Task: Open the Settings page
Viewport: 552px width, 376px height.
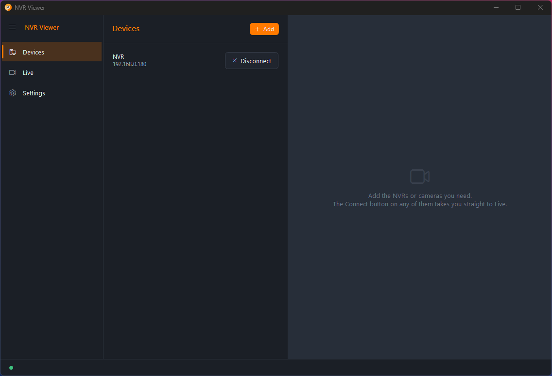Action: point(52,93)
